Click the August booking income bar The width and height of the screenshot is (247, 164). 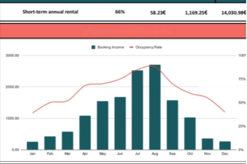pos(155,107)
